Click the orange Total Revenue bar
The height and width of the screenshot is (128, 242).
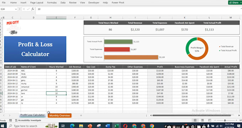[131, 57]
